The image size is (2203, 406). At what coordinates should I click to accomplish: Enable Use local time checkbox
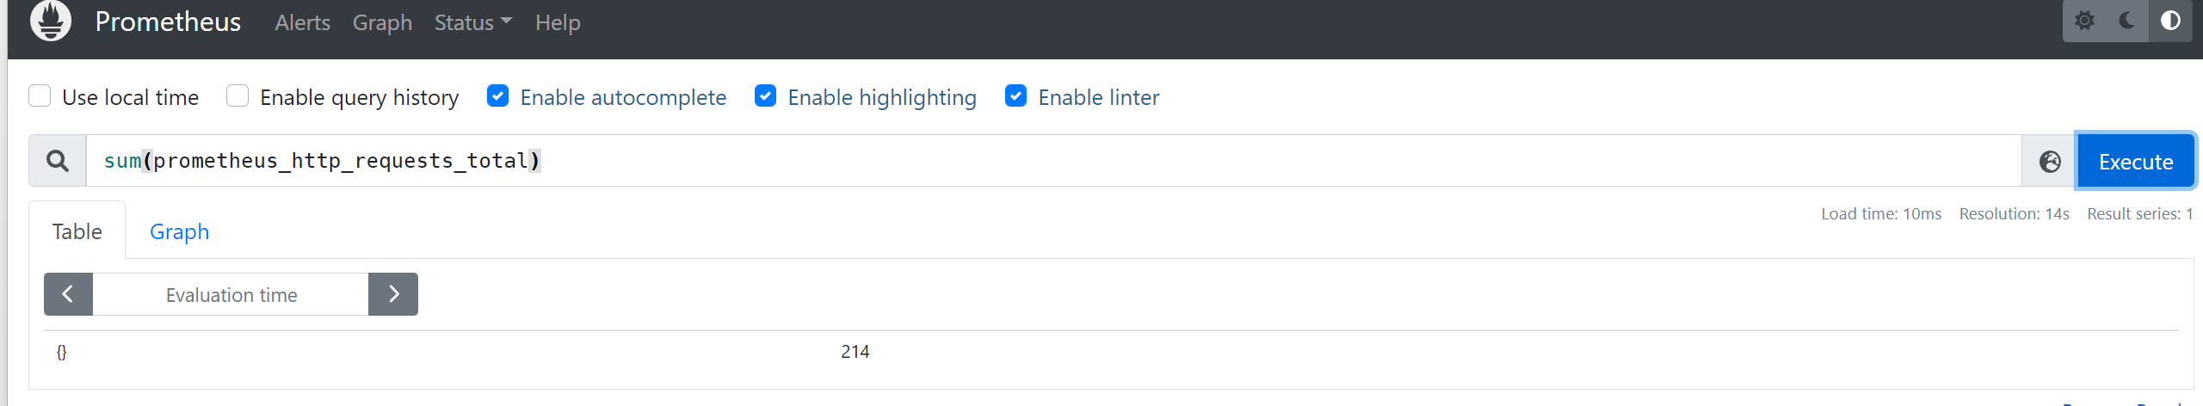point(40,95)
